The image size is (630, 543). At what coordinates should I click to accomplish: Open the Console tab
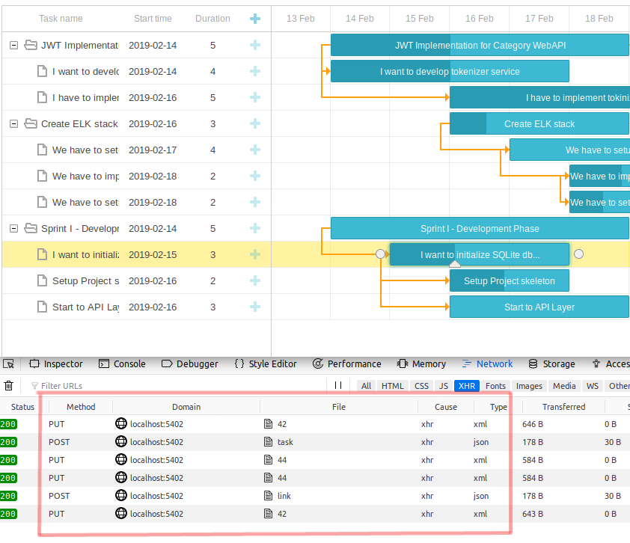coord(122,364)
